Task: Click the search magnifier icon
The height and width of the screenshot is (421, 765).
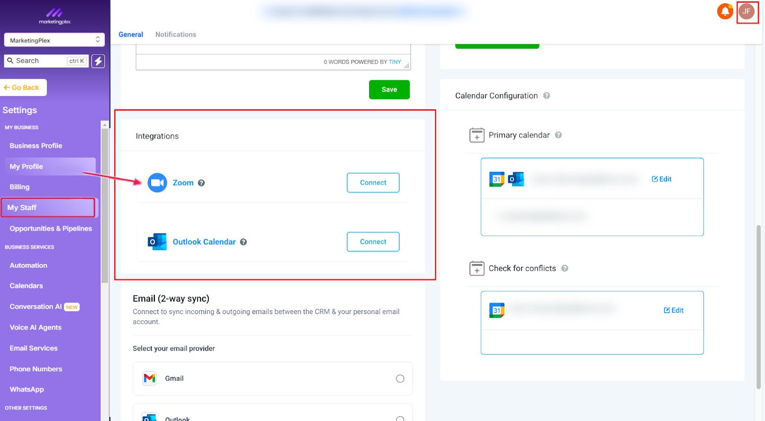Action: point(10,61)
